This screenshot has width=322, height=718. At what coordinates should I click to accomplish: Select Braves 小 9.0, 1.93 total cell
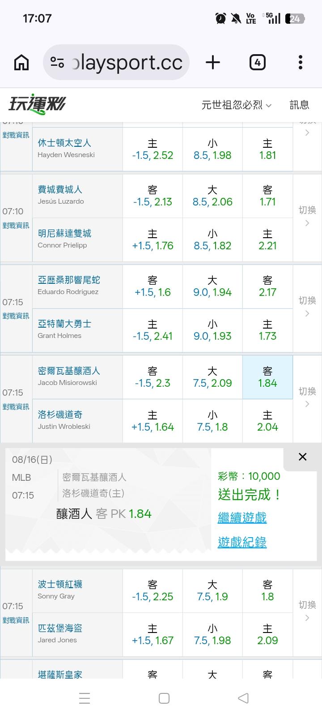click(x=212, y=330)
